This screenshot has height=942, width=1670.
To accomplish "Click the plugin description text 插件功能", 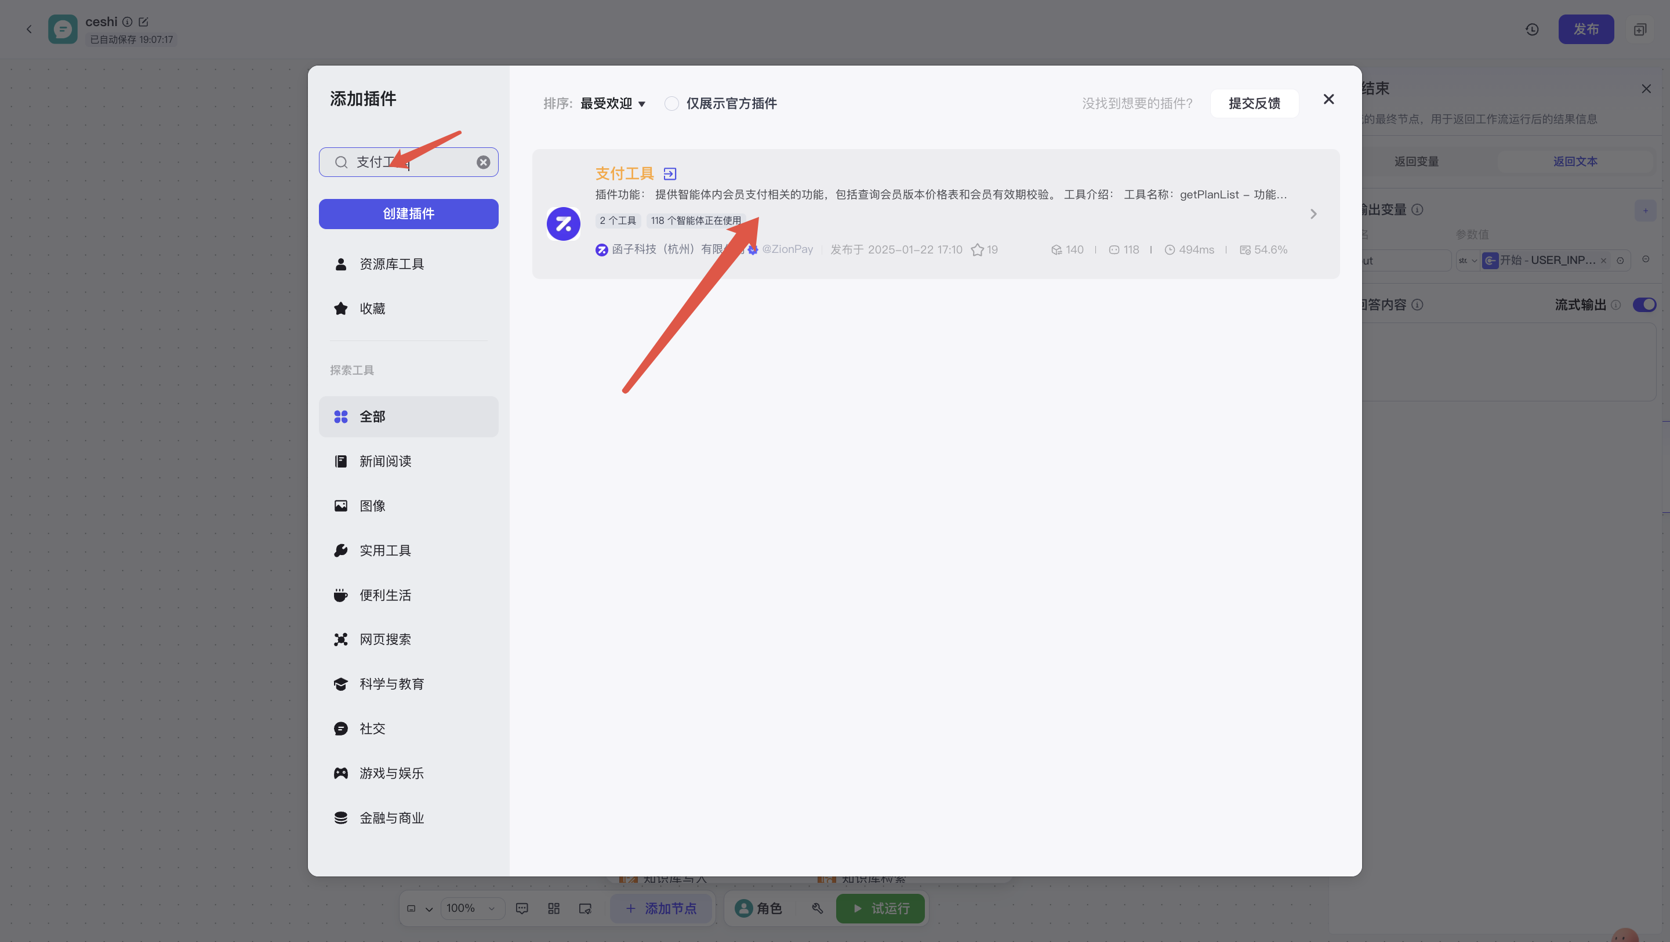I will [x=941, y=194].
